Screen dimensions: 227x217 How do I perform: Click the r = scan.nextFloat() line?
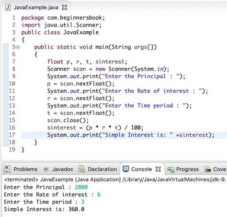coord(81,98)
